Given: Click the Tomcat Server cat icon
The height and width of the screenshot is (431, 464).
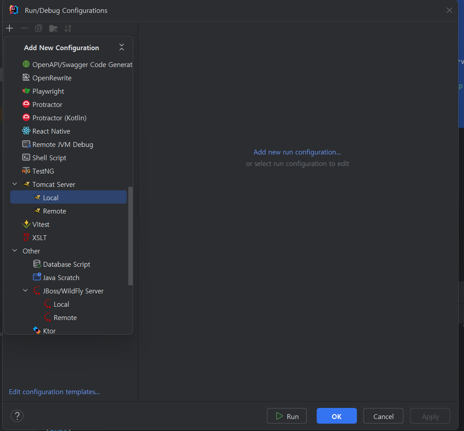Looking at the screenshot, I should coord(26,184).
